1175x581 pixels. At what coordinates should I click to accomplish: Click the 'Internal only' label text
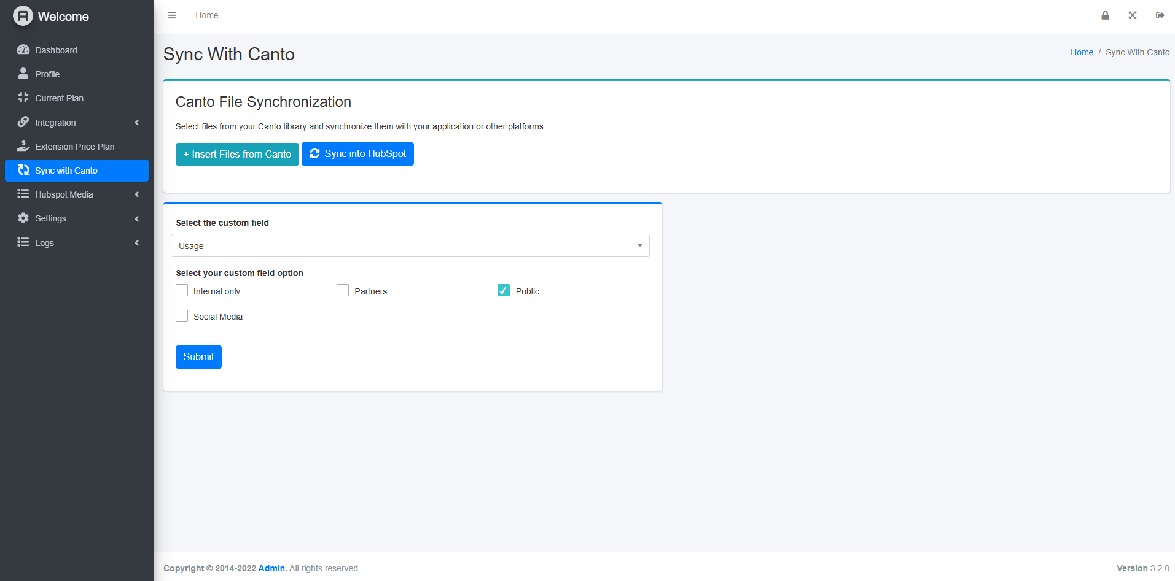(x=217, y=291)
